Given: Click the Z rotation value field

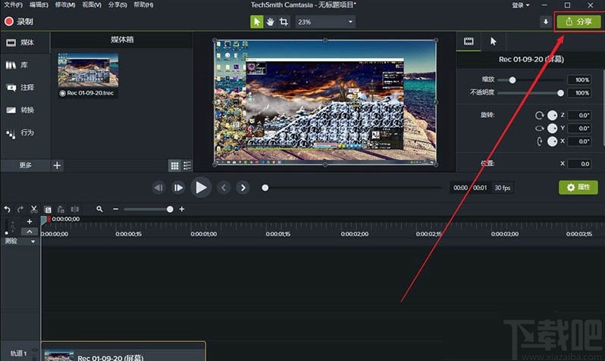Looking at the screenshot, I should click(x=579, y=115).
